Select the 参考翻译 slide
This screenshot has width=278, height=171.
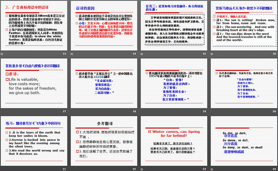(x=104, y=141)
